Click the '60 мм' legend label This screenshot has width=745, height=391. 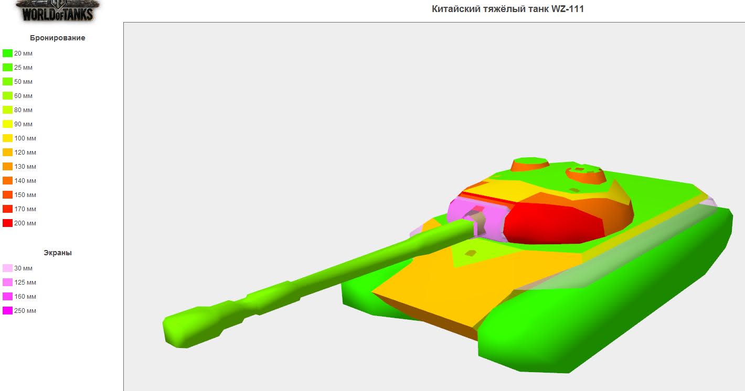23,96
